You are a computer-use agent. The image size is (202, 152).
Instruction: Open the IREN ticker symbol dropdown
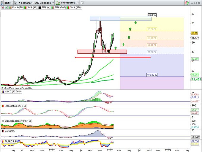click(7, 2)
